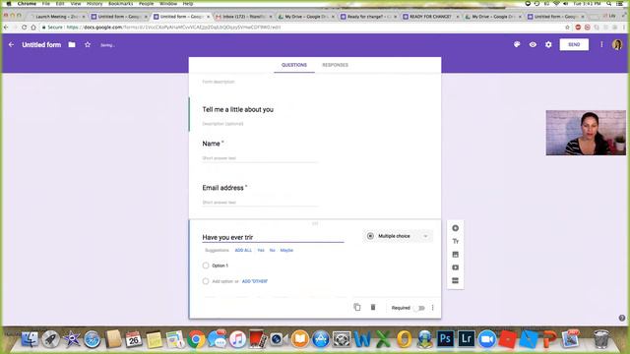Image resolution: width=630 pixels, height=354 pixels.
Task: Click the address bar URL
Action: pos(173,28)
